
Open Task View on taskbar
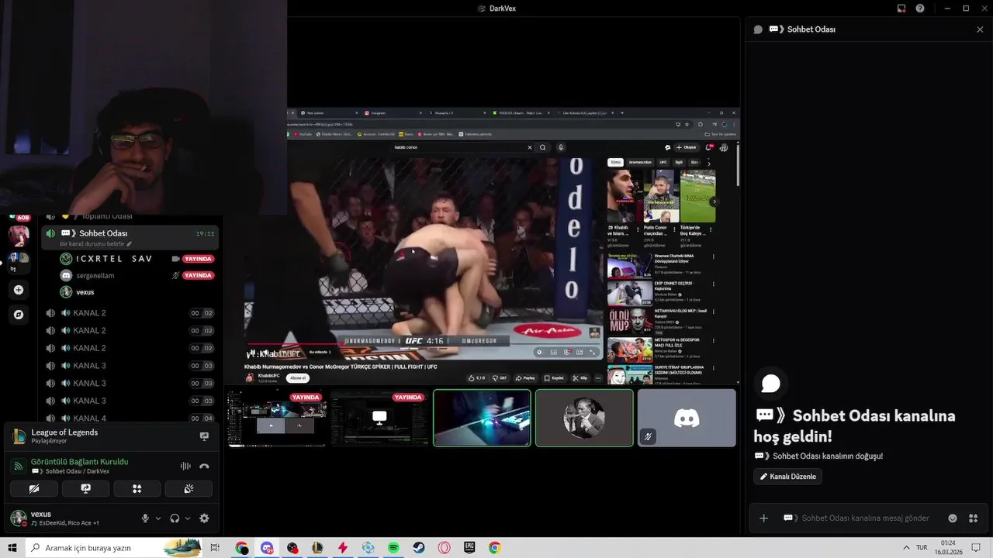(x=215, y=548)
